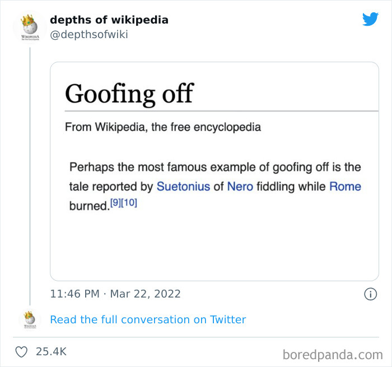Click From Wikipedia, the free encyclopedia text

pyautogui.click(x=163, y=127)
